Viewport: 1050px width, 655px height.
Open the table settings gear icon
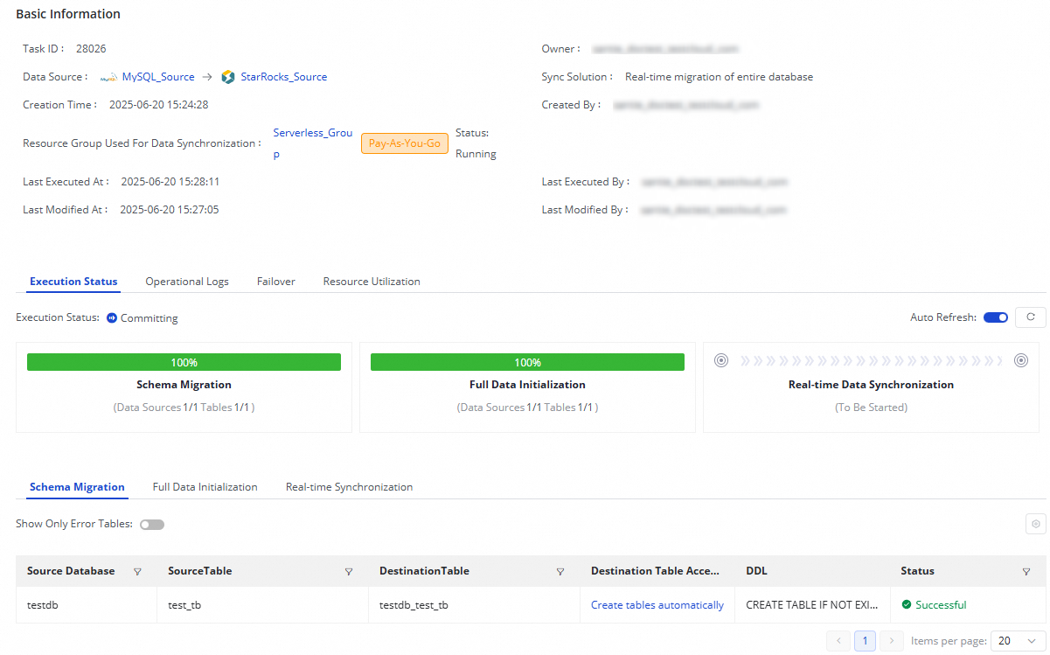click(x=1036, y=524)
